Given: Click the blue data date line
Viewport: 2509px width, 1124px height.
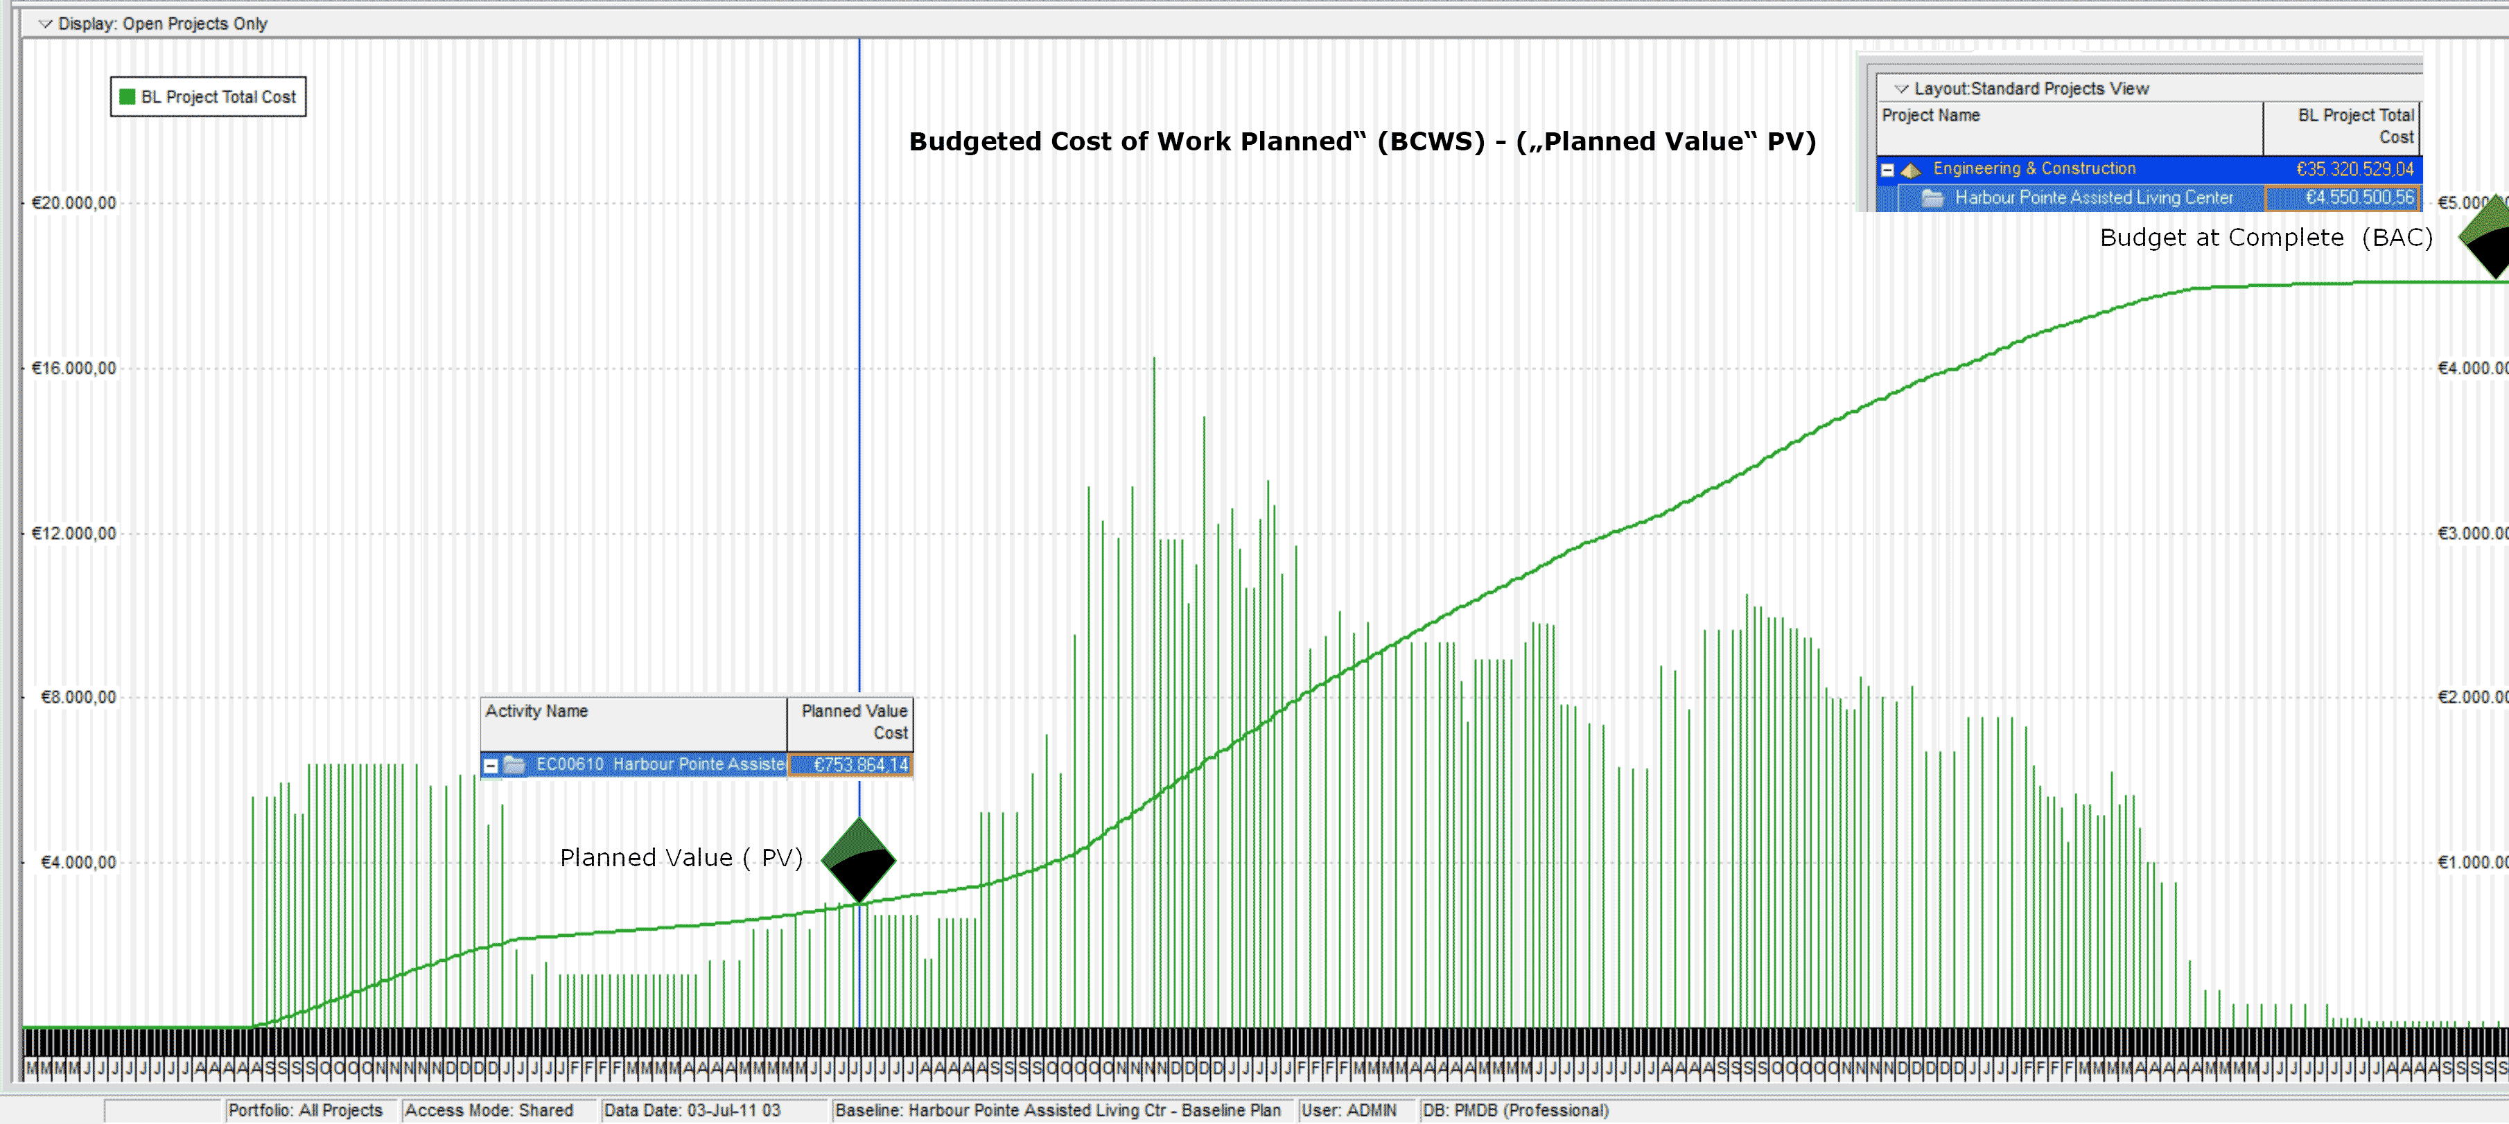Looking at the screenshot, I should click(859, 389).
